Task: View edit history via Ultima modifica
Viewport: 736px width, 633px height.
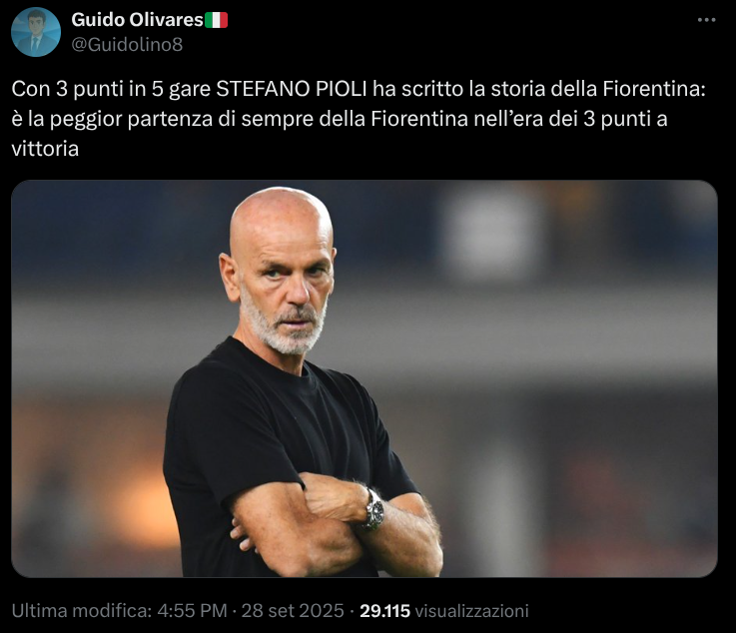Action: pos(82,610)
